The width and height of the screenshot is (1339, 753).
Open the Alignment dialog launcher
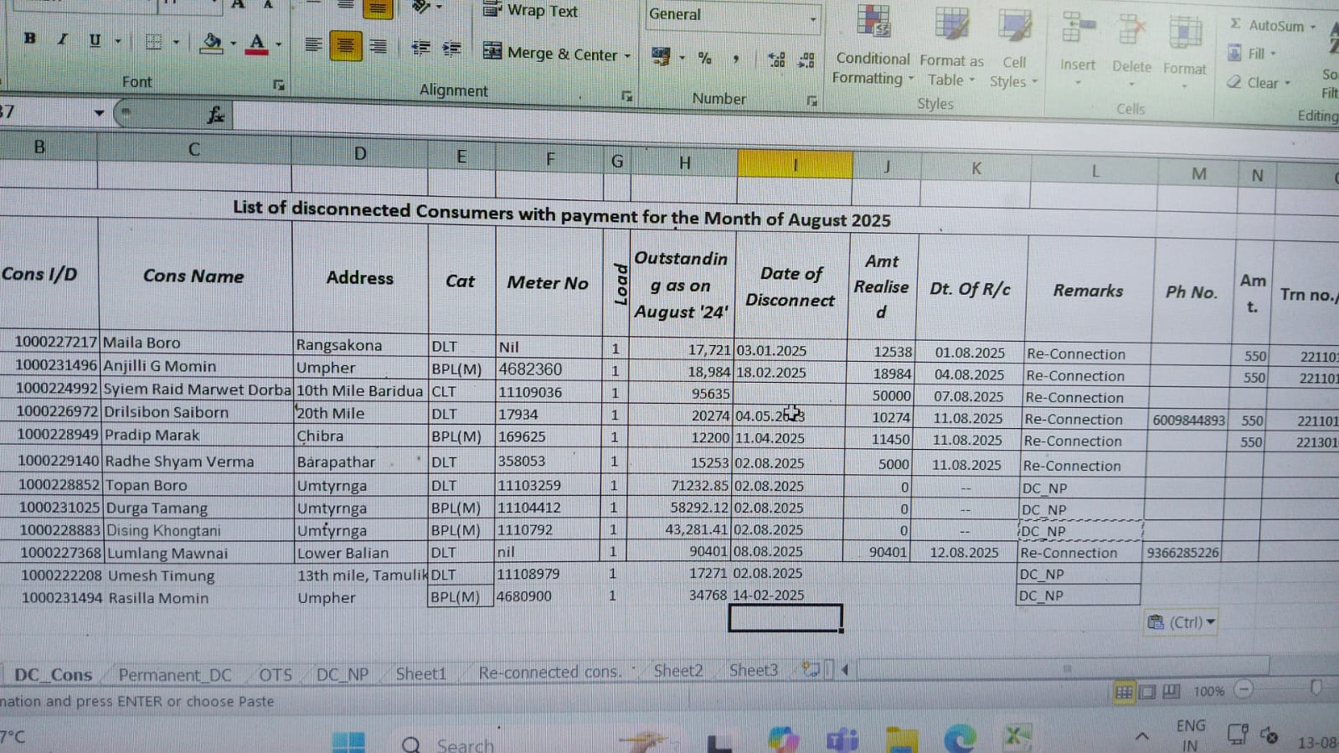(x=626, y=96)
